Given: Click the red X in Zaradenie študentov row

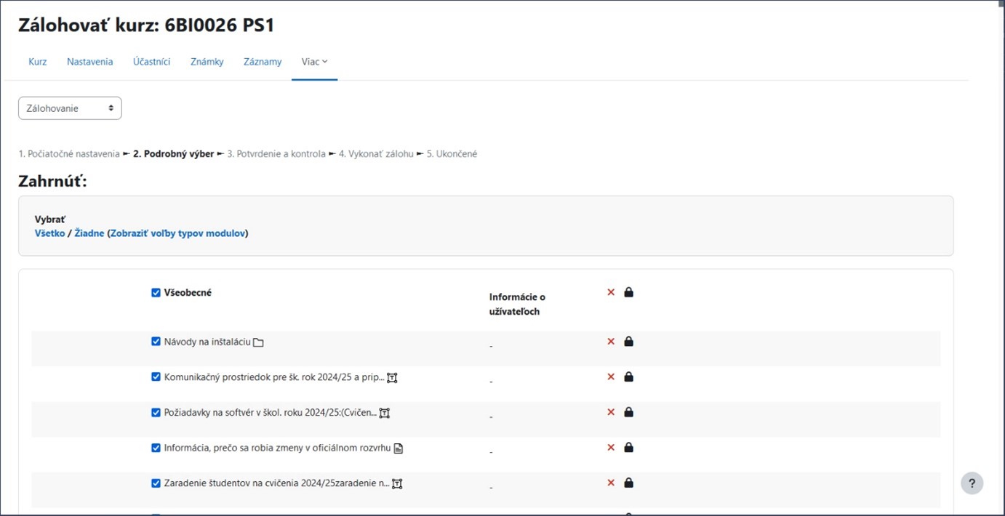Looking at the screenshot, I should point(611,483).
